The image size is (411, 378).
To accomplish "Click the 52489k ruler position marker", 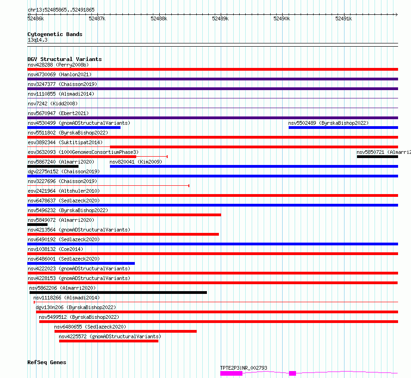I will pos(220,18).
